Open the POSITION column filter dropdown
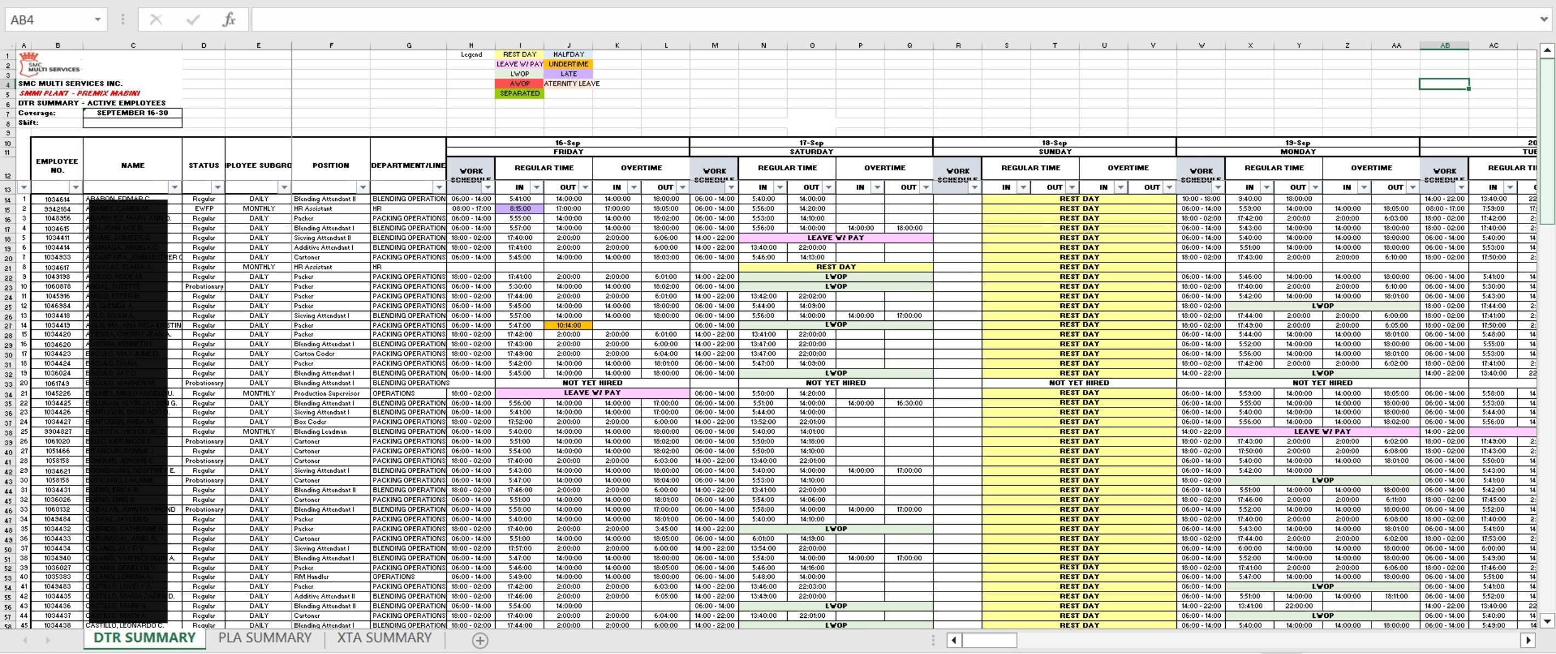 pyautogui.click(x=363, y=188)
